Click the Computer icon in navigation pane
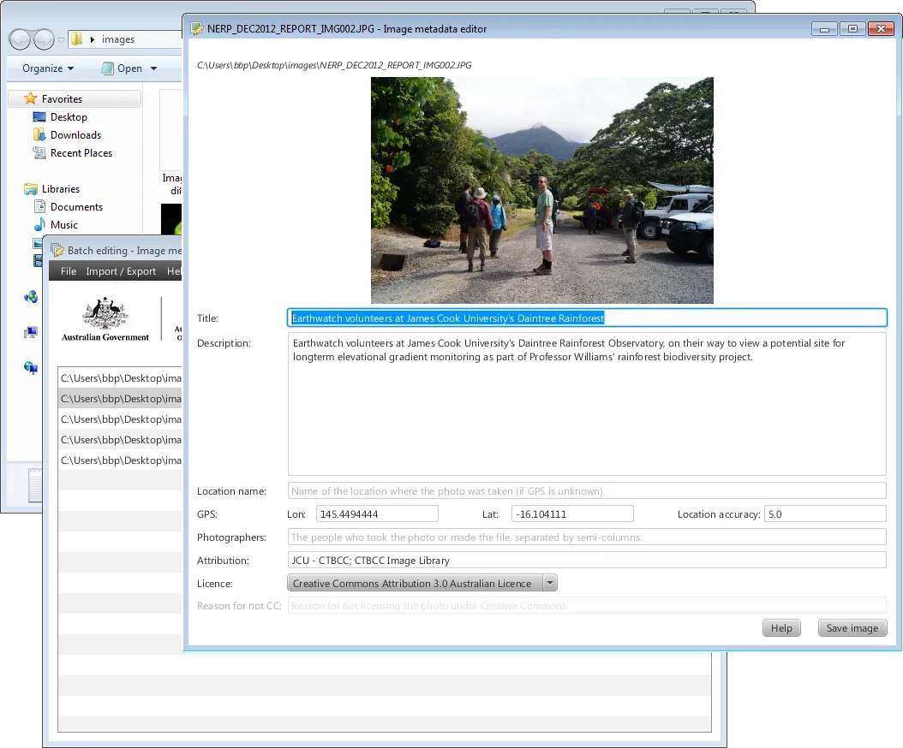Viewport: 903px width, 748px height. tap(31, 333)
